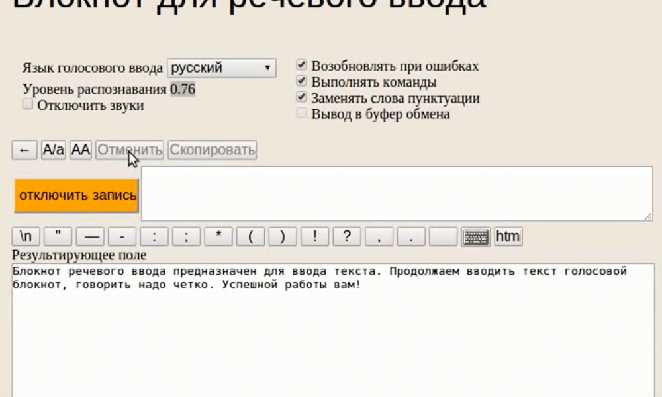Insert a closing parenthesis
The height and width of the screenshot is (397, 662).
click(x=283, y=236)
